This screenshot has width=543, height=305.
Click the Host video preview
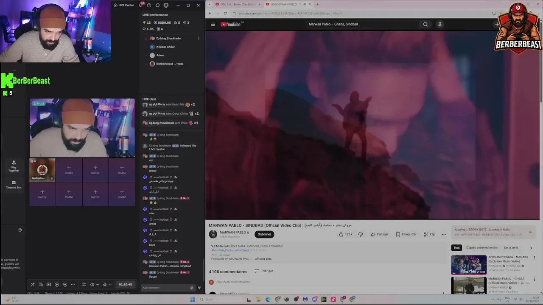82,128
